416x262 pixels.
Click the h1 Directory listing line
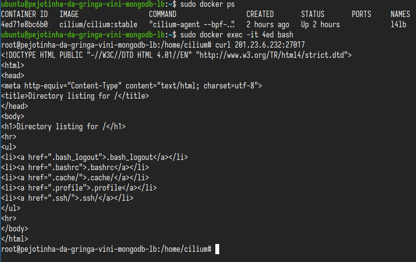coord(63,127)
